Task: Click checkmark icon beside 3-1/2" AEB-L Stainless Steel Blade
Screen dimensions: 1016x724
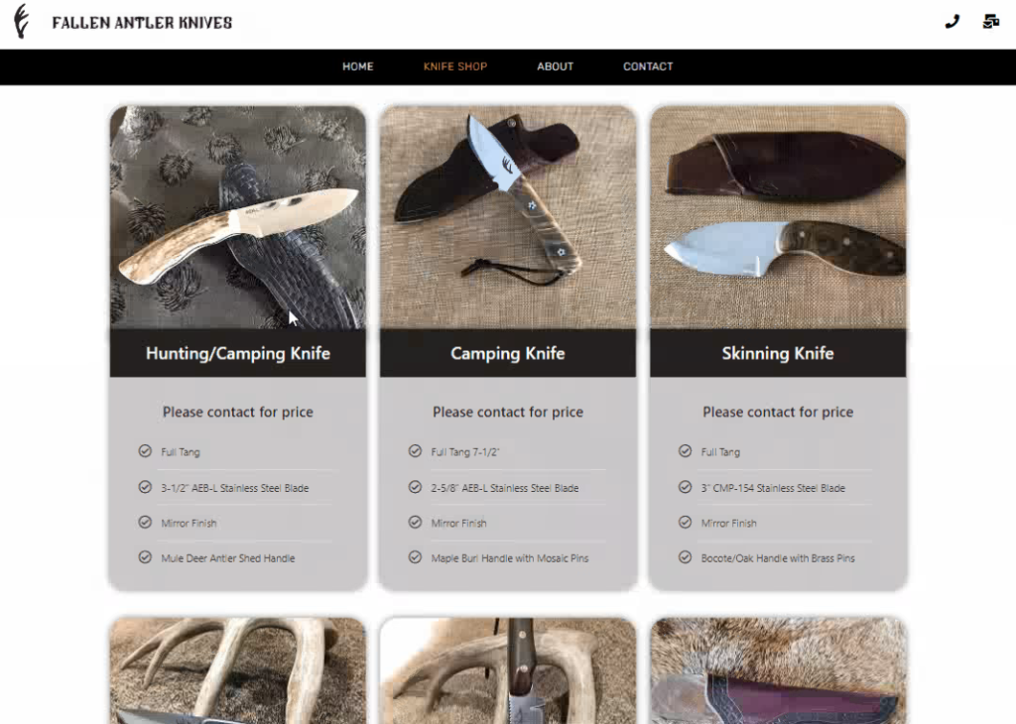Action: (145, 487)
